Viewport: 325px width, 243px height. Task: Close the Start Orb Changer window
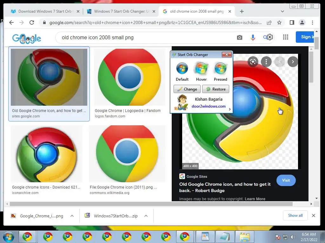[227, 54]
